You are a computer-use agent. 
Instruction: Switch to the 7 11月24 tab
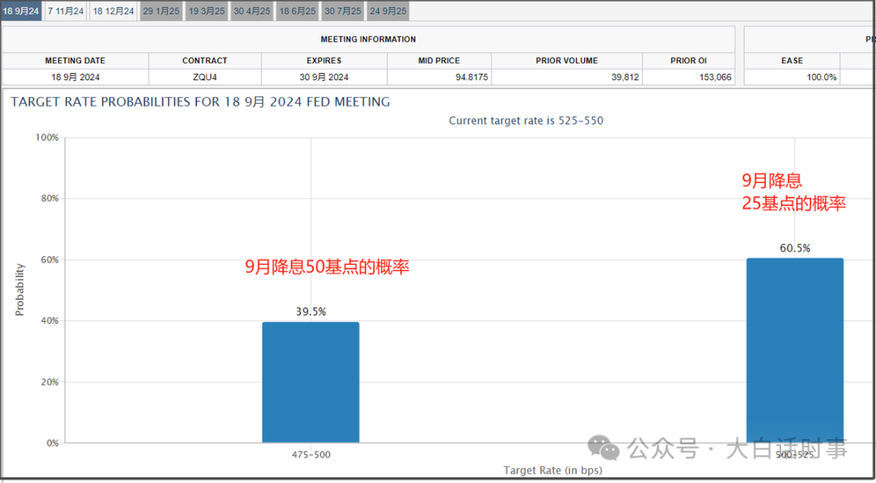tap(66, 11)
